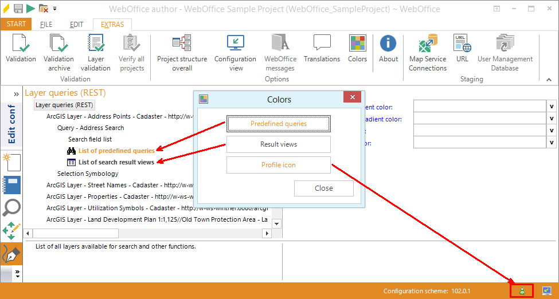Open quick access toolbar dropdown arrow
The image size is (559, 299).
(x=54, y=9)
